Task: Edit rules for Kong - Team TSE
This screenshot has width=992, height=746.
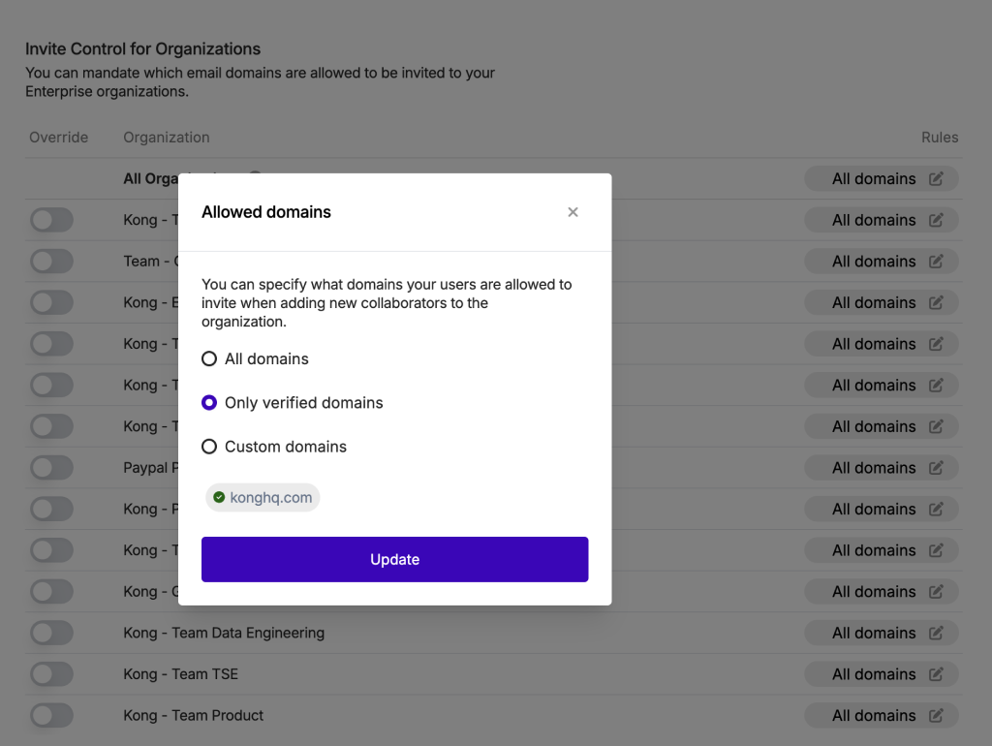Action: click(936, 674)
